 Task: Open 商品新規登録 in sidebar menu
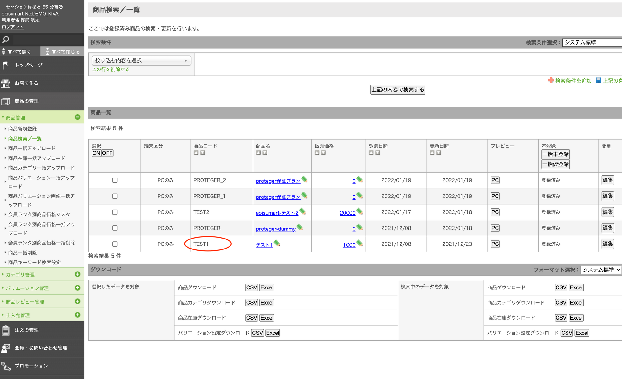23,129
